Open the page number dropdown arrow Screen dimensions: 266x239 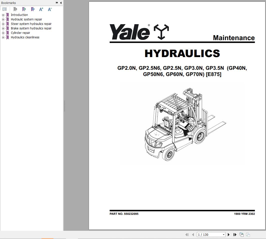click(224, 235)
